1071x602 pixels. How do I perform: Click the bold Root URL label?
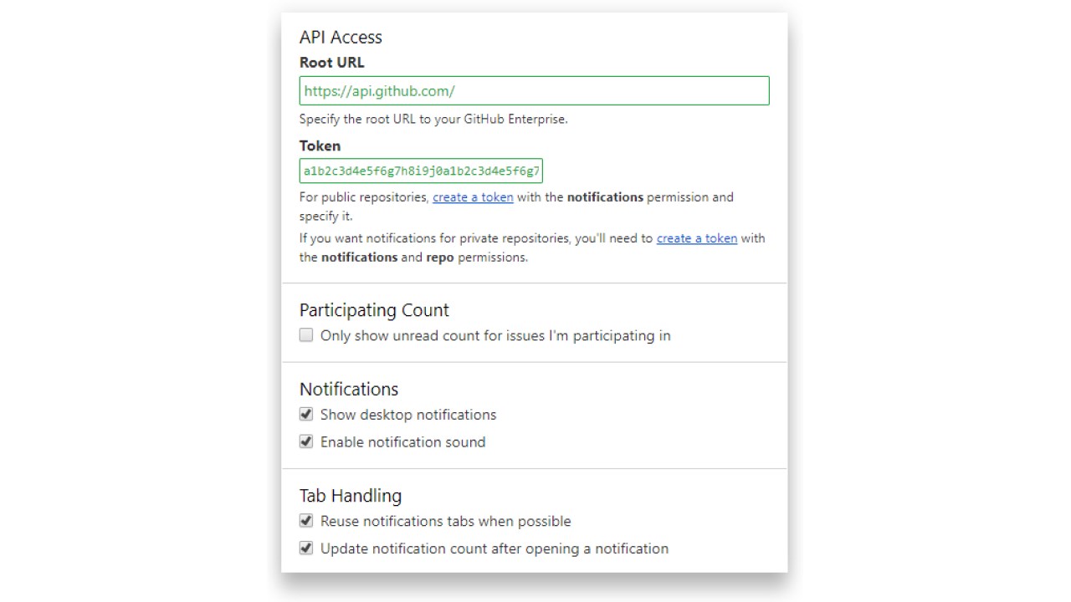tap(331, 63)
